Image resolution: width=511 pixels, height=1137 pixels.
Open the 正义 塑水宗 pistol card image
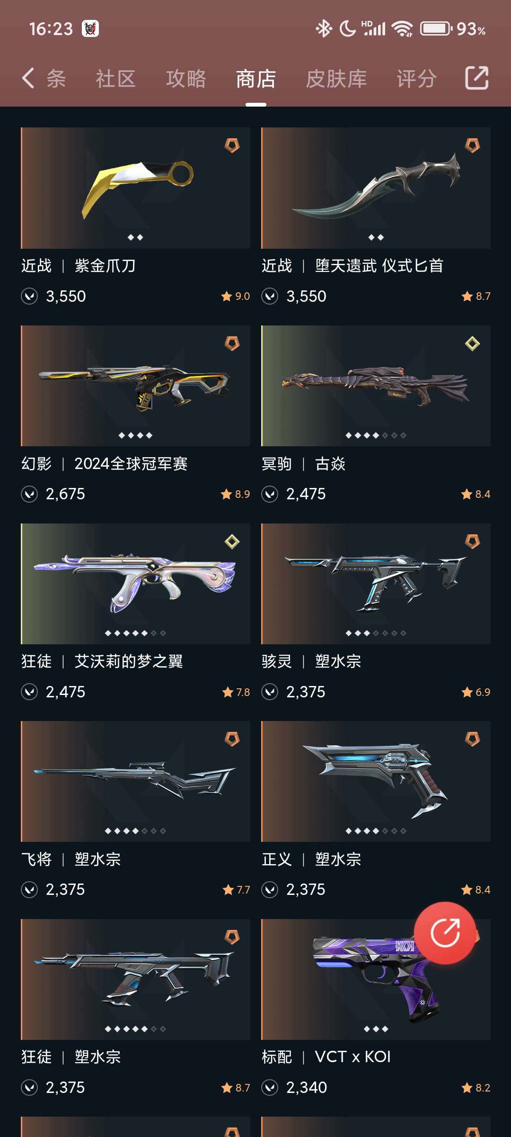pyautogui.click(x=376, y=782)
